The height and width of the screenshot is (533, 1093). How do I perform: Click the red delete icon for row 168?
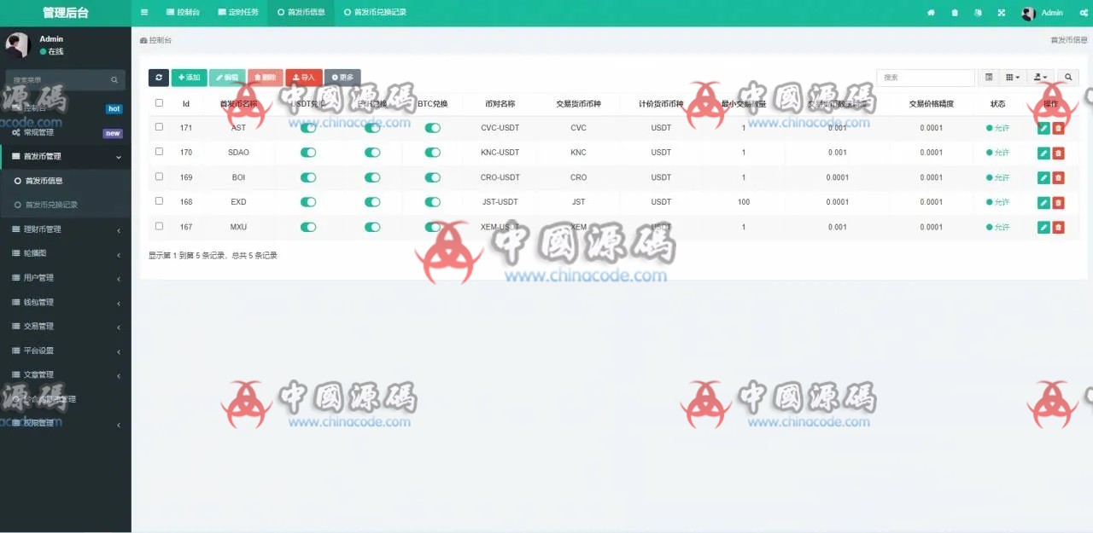(1058, 203)
